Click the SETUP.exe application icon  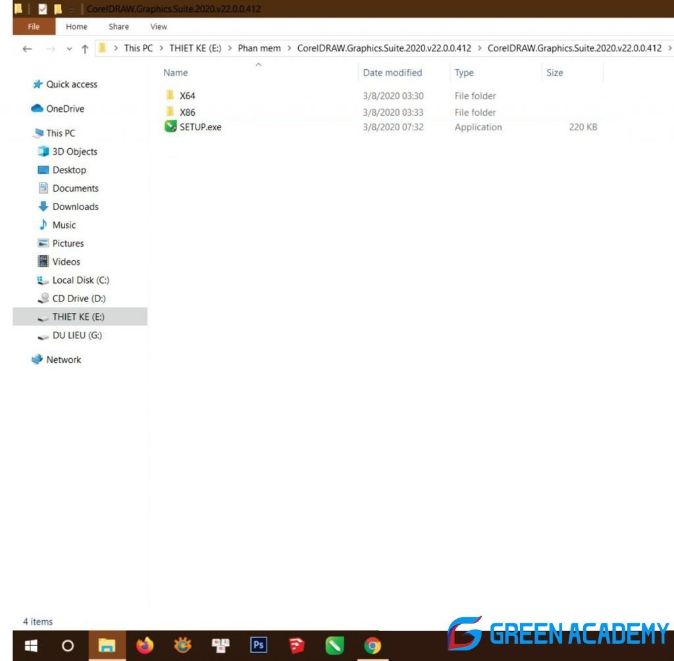(170, 127)
